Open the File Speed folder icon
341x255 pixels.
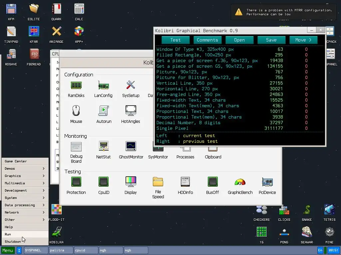pos(158,182)
